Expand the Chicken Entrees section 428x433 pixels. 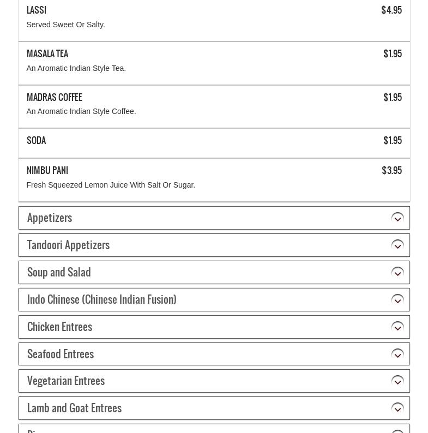click(x=214, y=327)
